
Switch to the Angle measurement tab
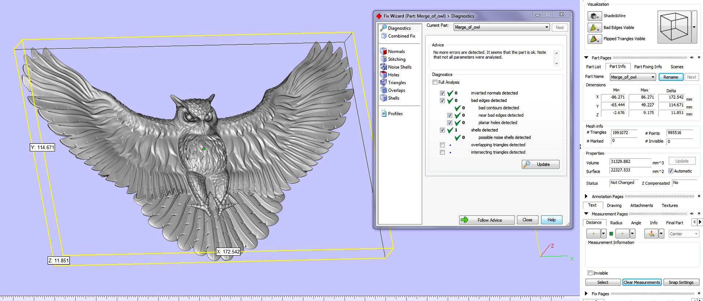click(x=636, y=223)
